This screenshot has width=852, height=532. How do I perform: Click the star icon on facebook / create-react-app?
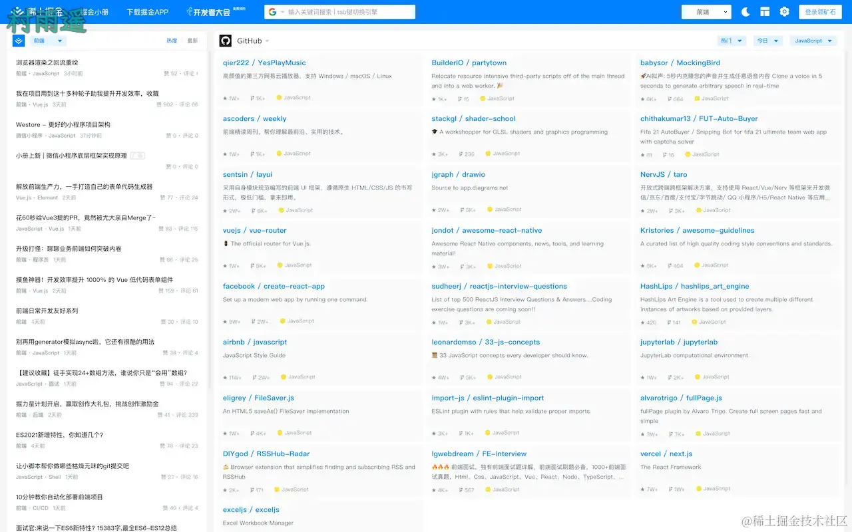pos(226,322)
